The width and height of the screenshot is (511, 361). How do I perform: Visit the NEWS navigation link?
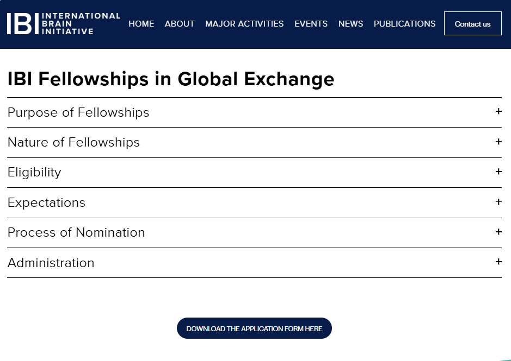[x=350, y=24]
